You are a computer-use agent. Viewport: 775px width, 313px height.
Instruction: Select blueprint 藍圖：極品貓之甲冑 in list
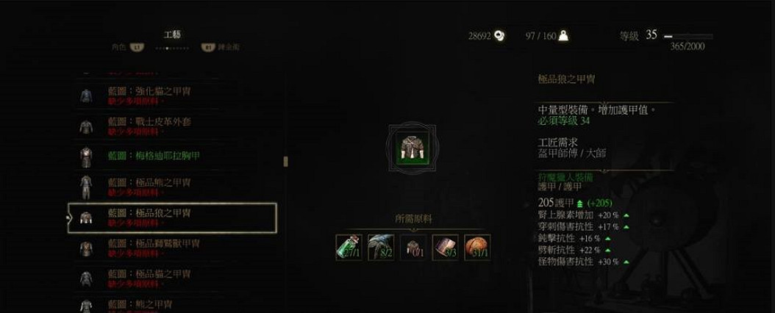tap(172, 279)
